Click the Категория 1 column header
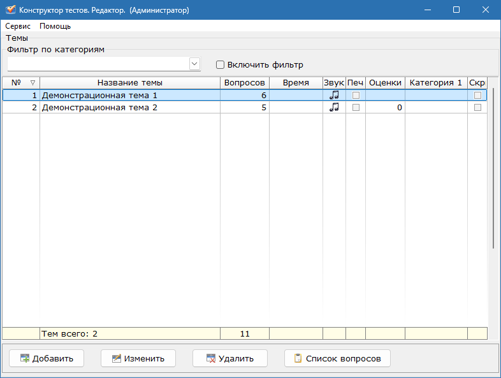501x378 pixels. click(436, 83)
